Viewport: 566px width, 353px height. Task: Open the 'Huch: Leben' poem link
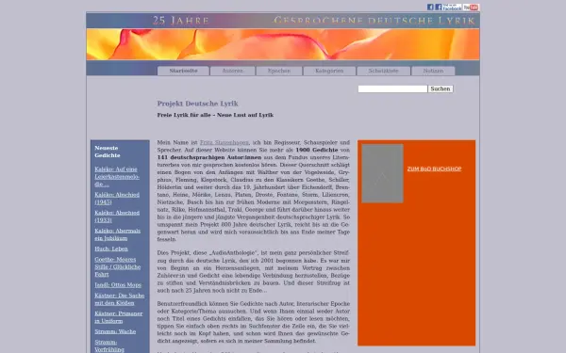tap(111, 249)
